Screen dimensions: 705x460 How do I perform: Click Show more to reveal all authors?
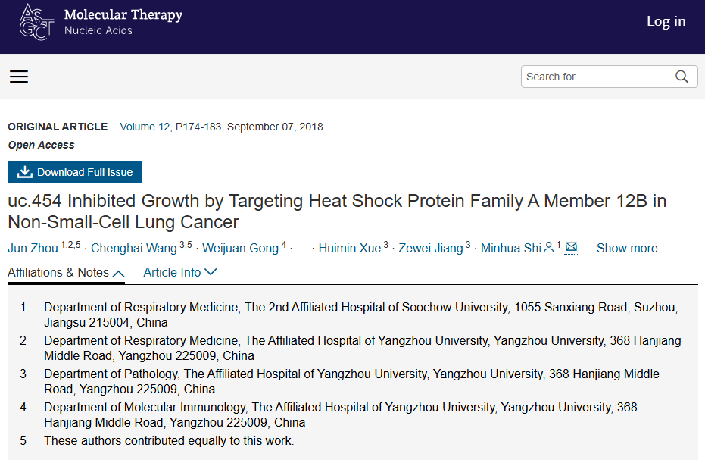(627, 248)
